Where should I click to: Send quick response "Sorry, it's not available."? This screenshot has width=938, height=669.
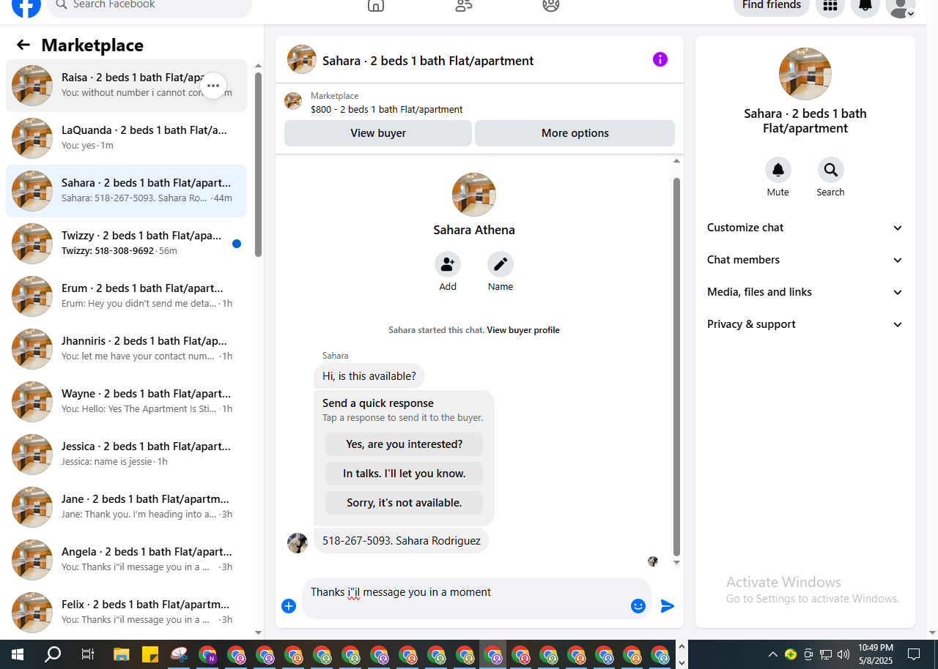tap(405, 503)
